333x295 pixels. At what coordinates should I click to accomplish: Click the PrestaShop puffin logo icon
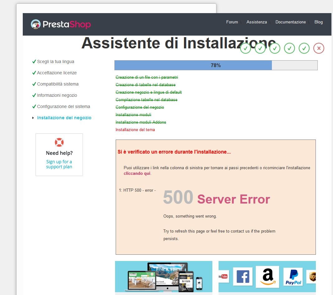(x=36, y=24)
